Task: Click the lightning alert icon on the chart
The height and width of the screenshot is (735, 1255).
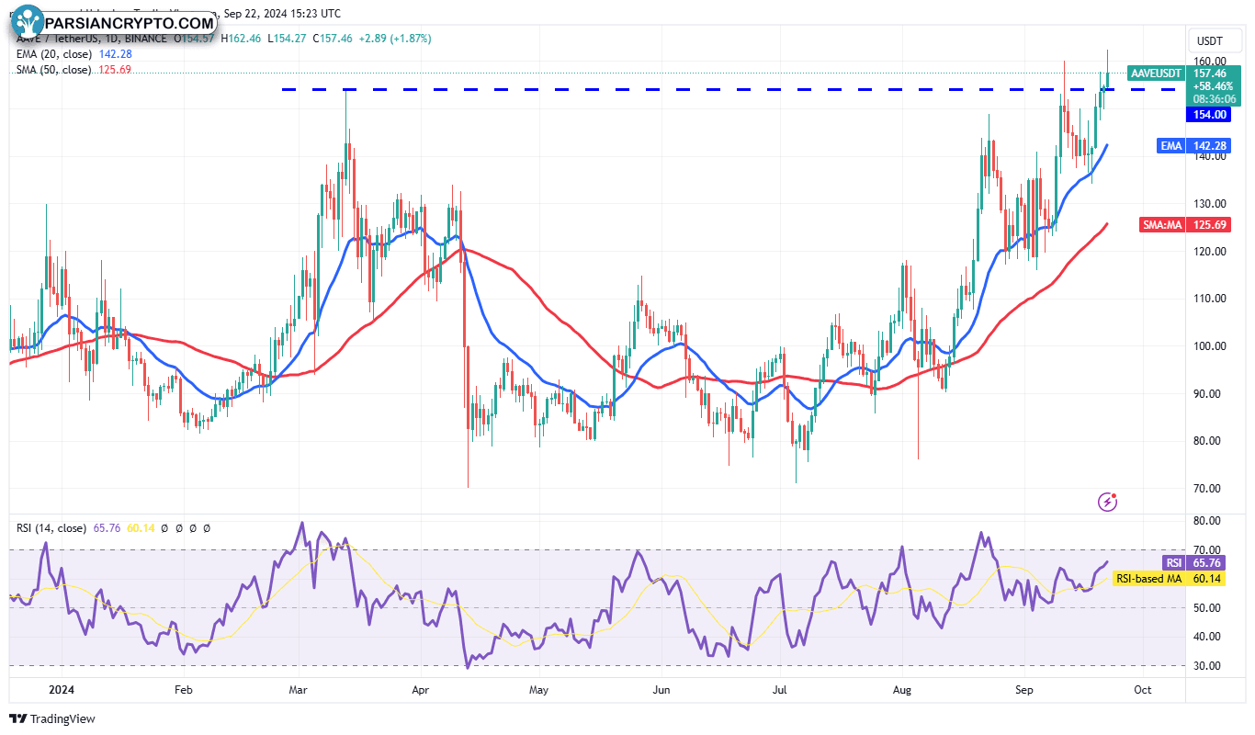Action: click(1106, 501)
